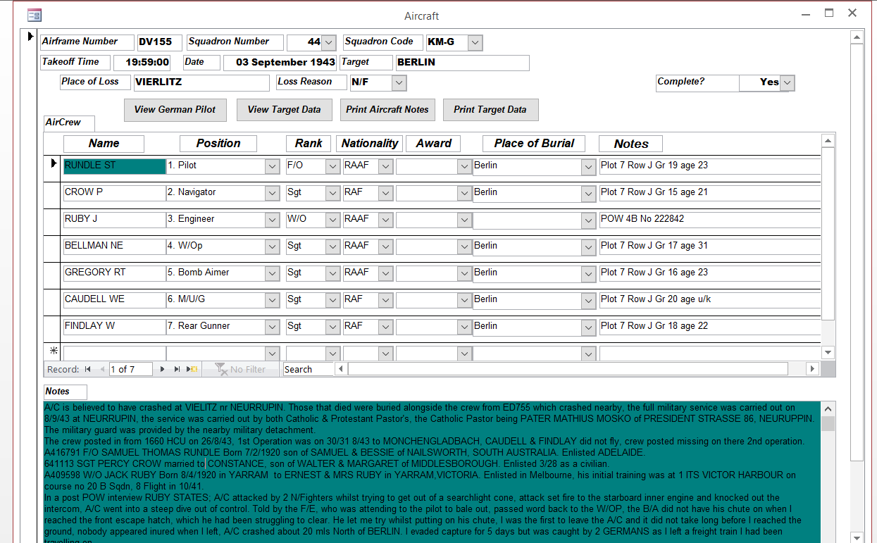Click the Name column header label
The image size is (877, 543).
[104, 144]
